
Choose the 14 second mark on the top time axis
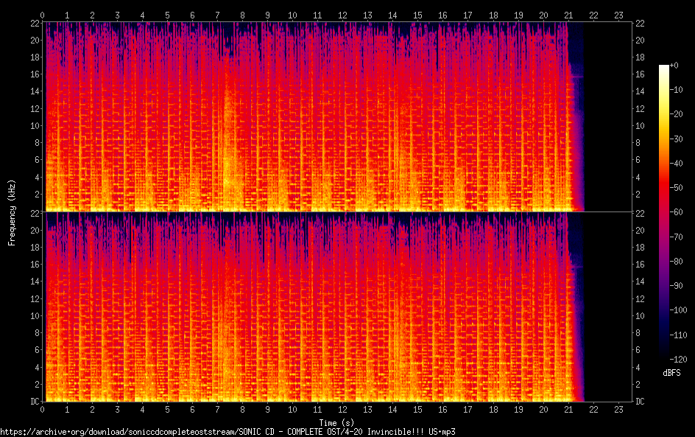point(392,15)
